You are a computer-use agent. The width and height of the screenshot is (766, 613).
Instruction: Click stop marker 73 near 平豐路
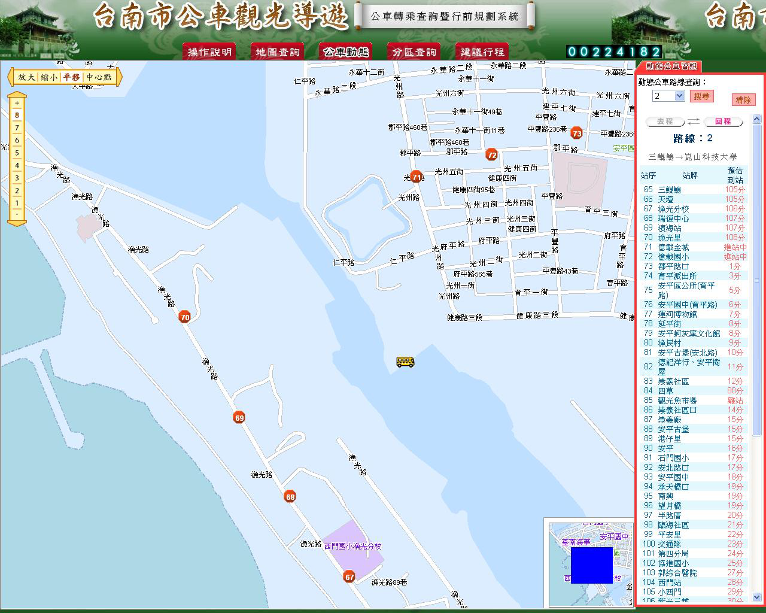click(x=576, y=133)
